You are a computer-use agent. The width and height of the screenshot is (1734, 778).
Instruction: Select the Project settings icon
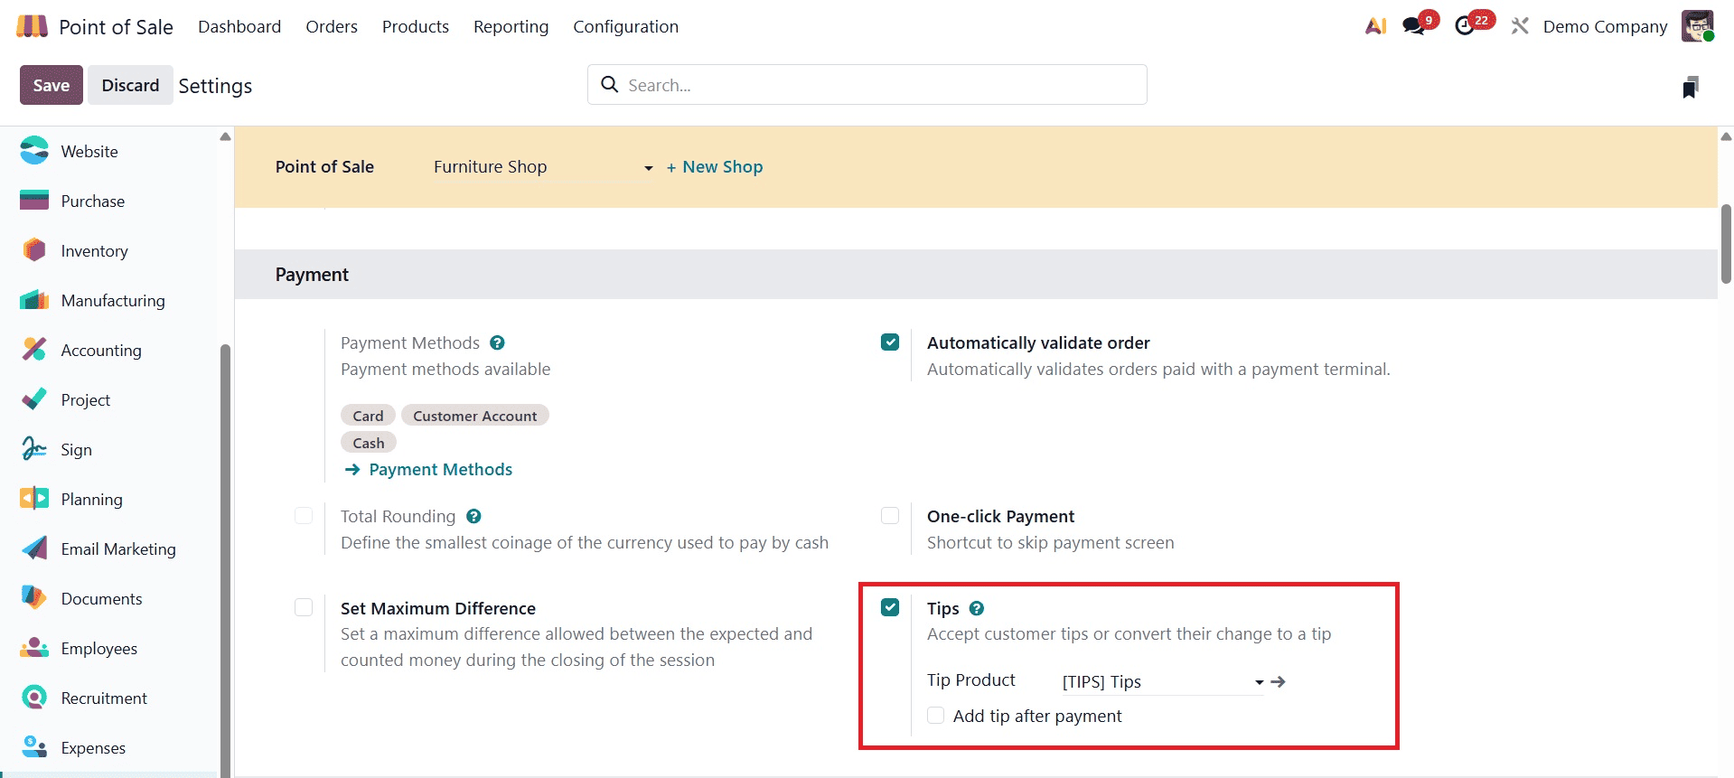tap(34, 399)
